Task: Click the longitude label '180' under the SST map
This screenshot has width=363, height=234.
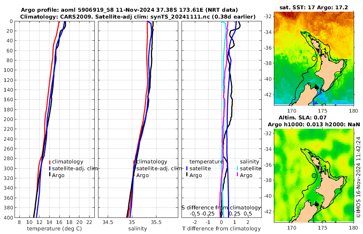Action: pyautogui.click(x=353, y=111)
